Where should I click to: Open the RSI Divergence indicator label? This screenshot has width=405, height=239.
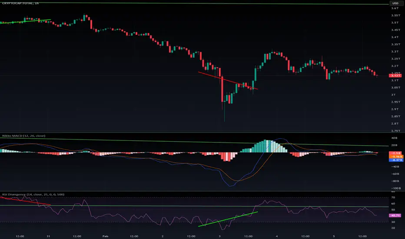[33, 194]
